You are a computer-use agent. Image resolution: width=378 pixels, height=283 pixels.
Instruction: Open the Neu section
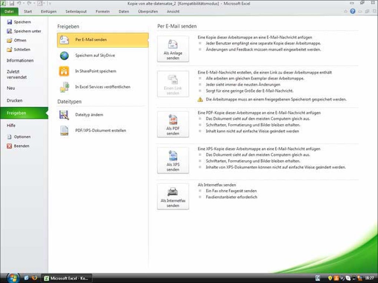(x=11, y=88)
